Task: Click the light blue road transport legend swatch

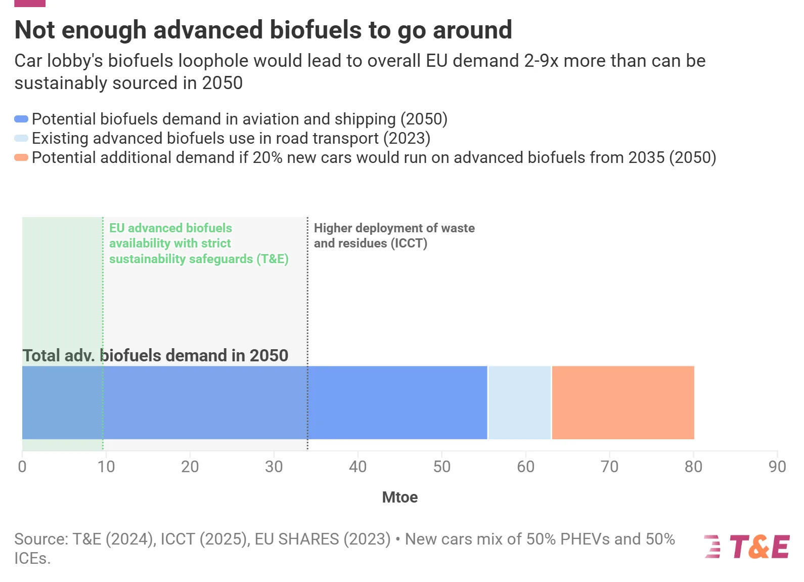Action: [x=21, y=139]
